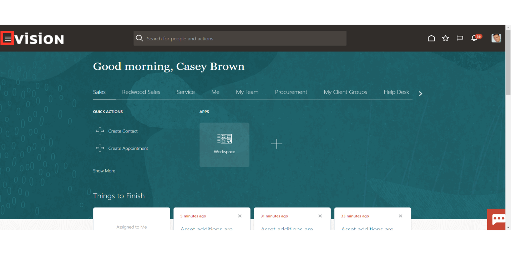Dismiss the 31 minutes ago notification card
511x255 pixels.
pos(320,216)
